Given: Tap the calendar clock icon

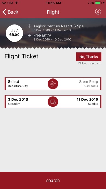Looking at the screenshot, I should point(53,102).
